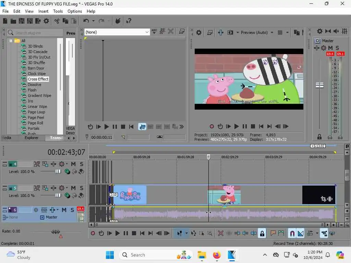Play the video preview window
Viewport: 351px width, 263px height.
[237, 127]
